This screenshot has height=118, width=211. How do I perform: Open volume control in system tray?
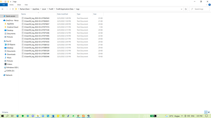click(x=189, y=116)
